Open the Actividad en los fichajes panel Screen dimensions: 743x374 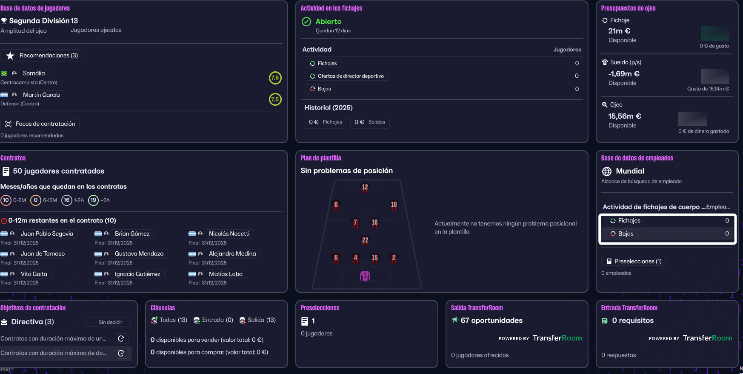(x=331, y=8)
